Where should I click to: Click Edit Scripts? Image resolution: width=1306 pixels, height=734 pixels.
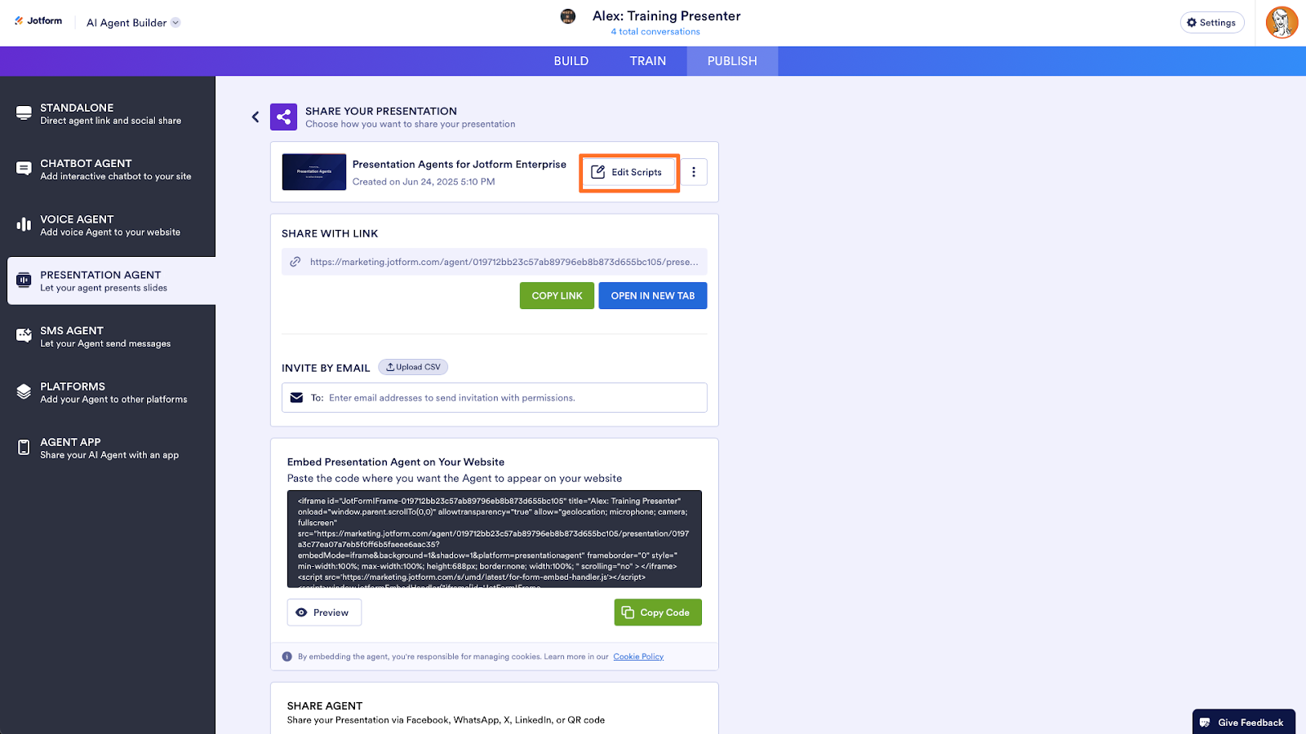point(629,172)
